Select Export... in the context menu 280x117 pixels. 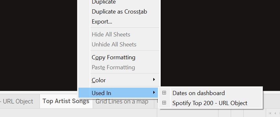pos(102,22)
